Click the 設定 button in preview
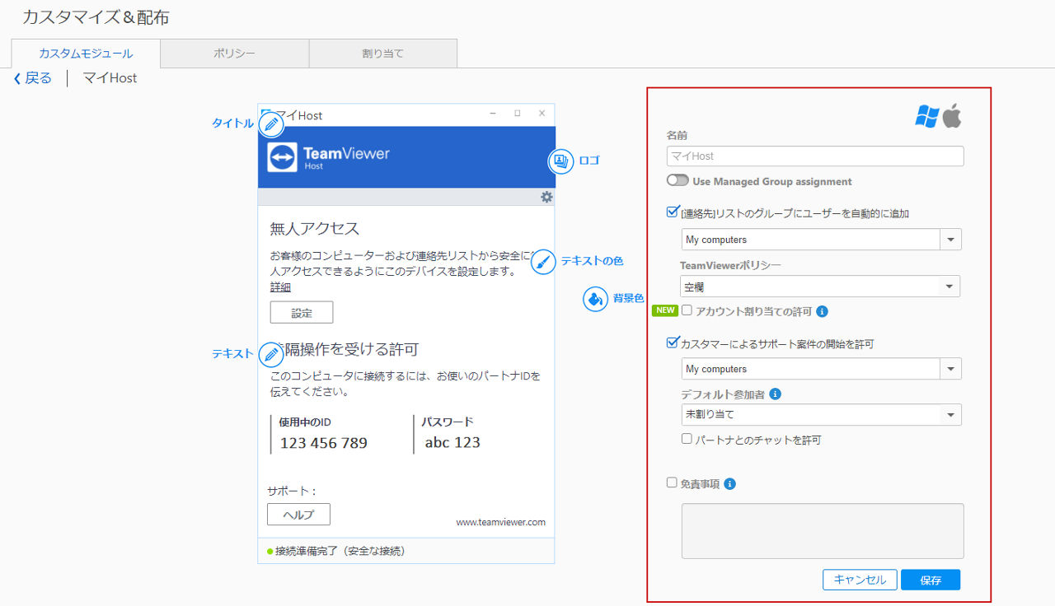The width and height of the screenshot is (1055, 606). [x=302, y=313]
